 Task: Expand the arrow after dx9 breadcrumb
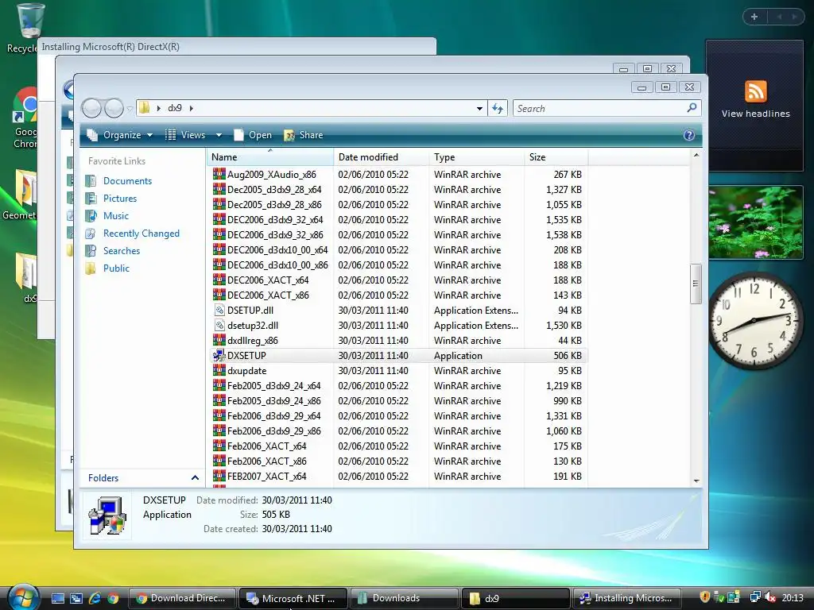[191, 108]
